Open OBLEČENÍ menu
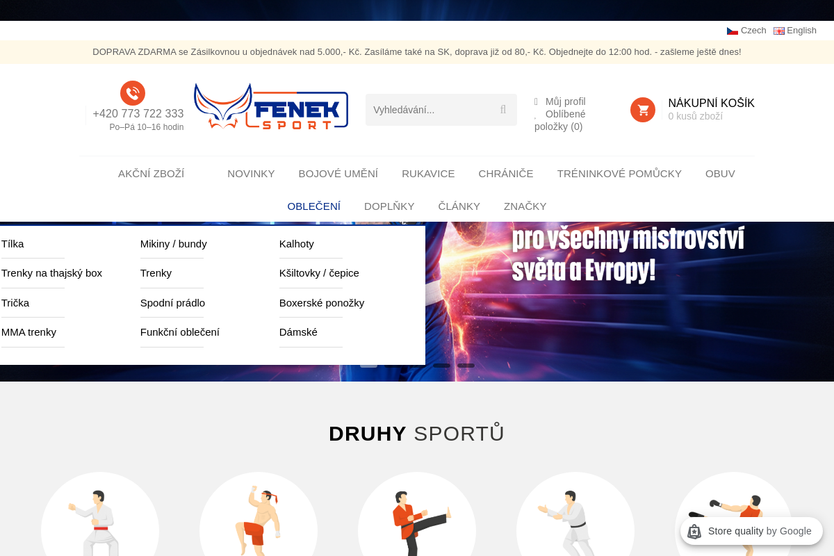The width and height of the screenshot is (834, 556). [x=313, y=206]
